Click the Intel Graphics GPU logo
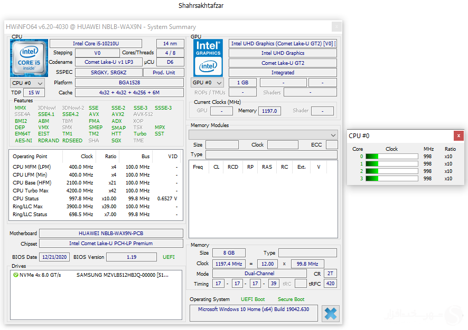This screenshot has height=330, width=468. click(x=208, y=58)
